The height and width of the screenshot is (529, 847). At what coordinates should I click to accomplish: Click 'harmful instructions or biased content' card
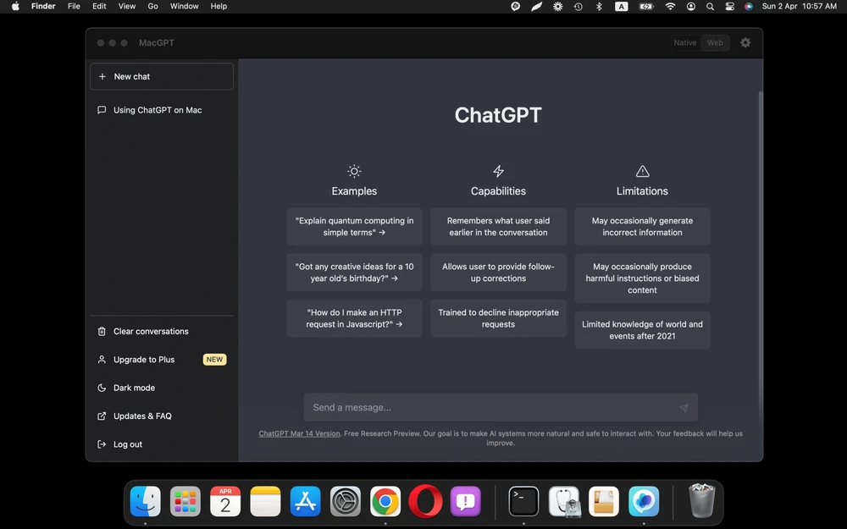[642, 278]
